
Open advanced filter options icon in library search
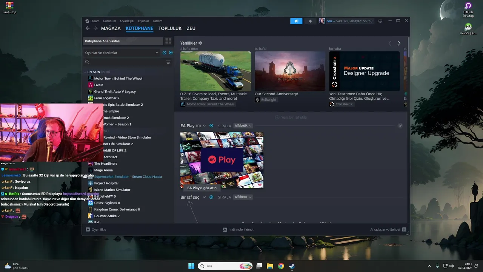tap(168, 62)
